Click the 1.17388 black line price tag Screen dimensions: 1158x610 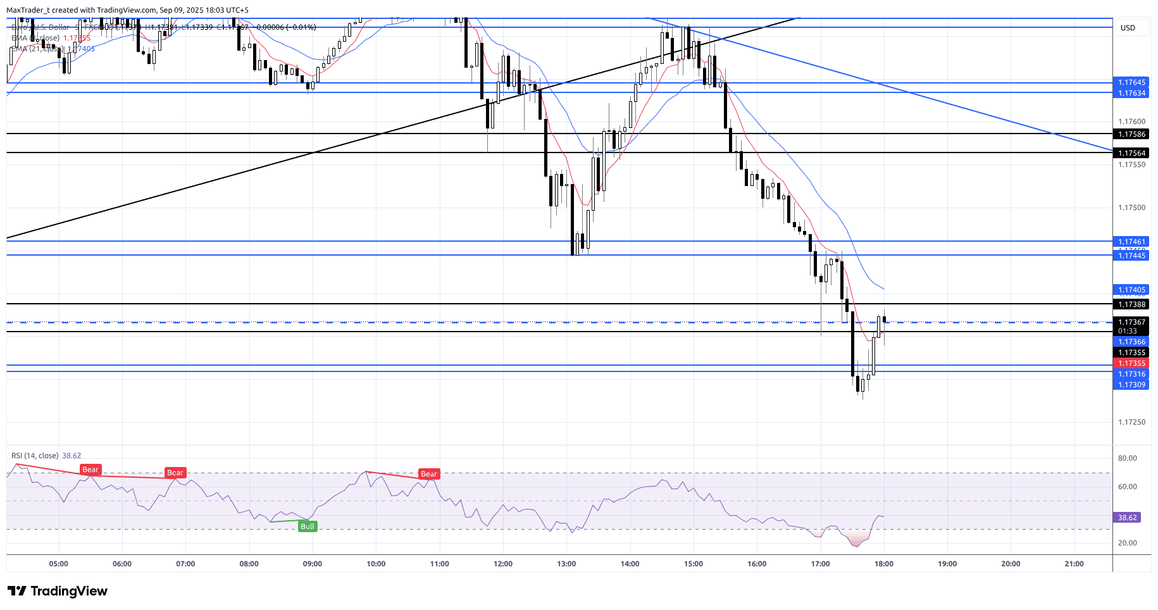point(1131,304)
